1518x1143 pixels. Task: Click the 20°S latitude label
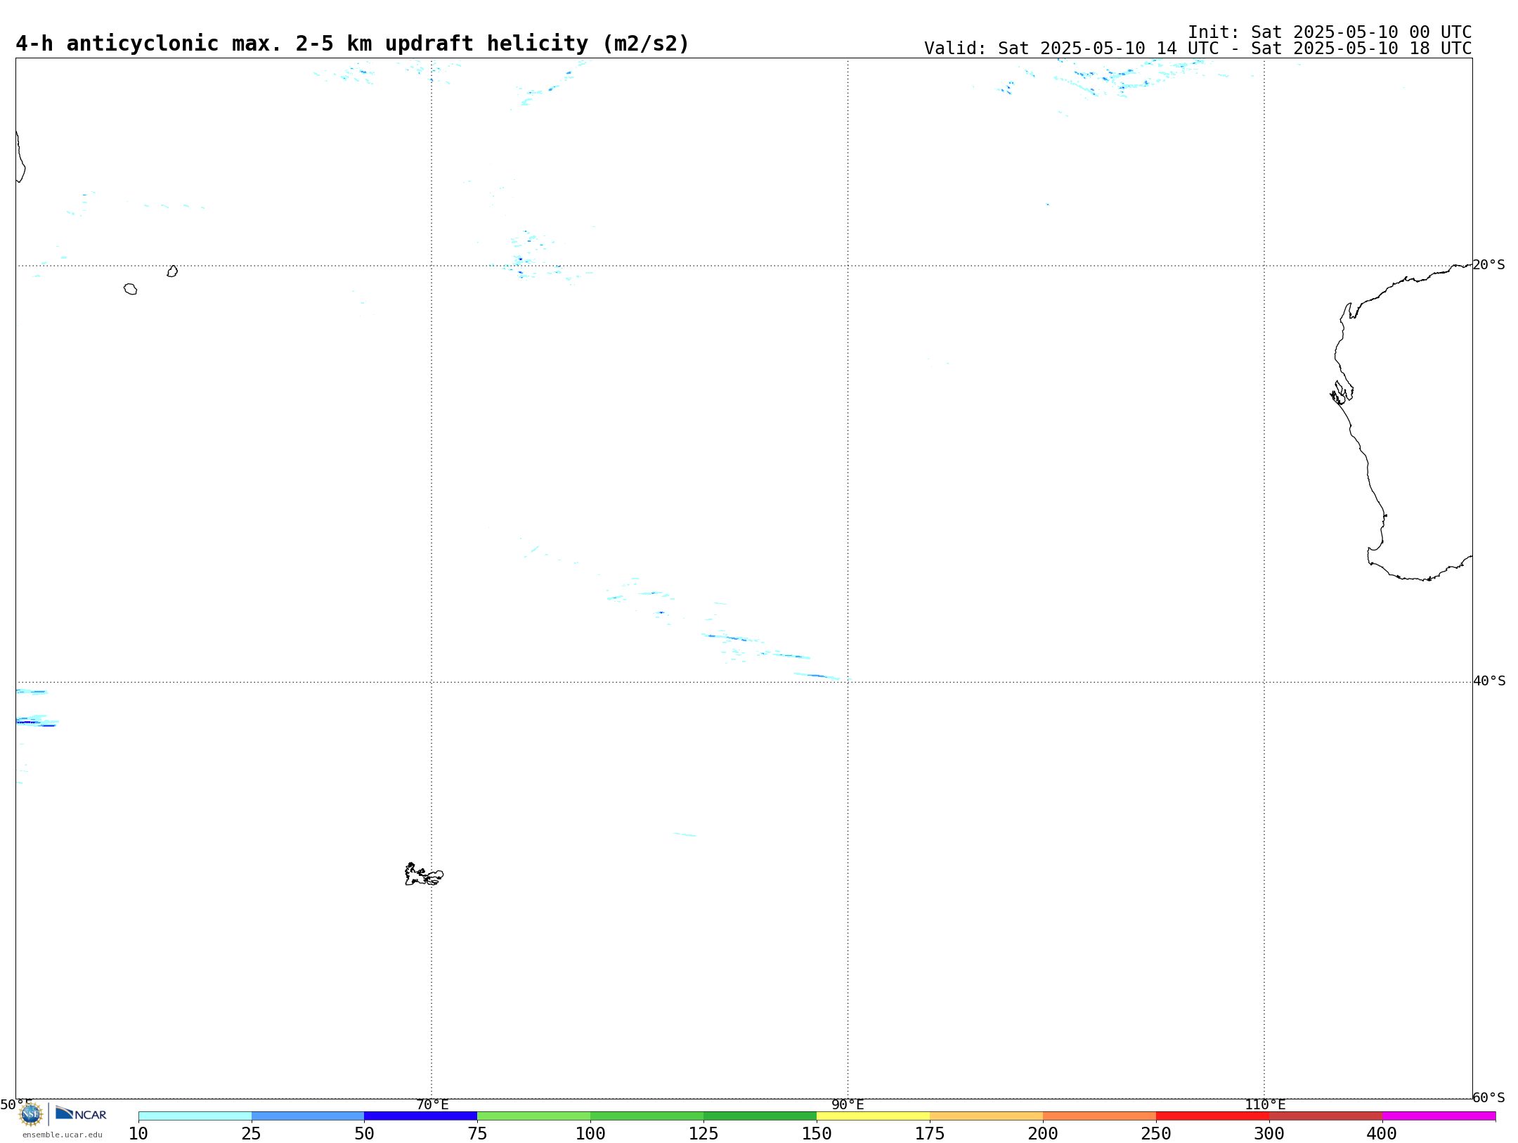[x=1489, y=265]
